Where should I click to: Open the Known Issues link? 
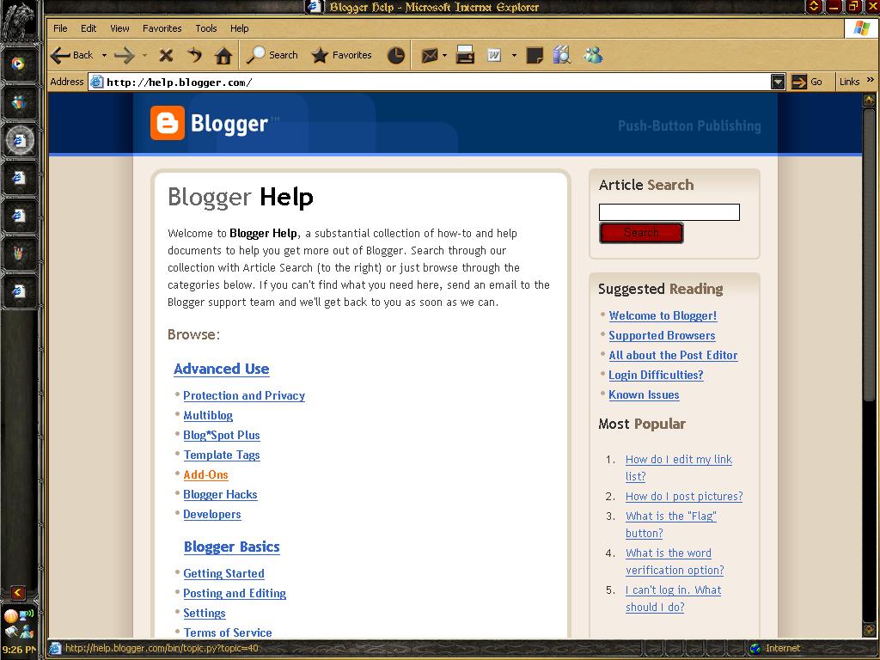644,394
